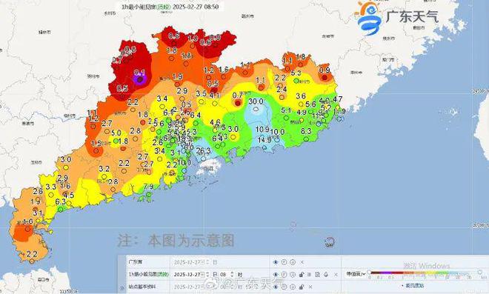This screenshot has width=489, height=294.
Task: Select the 站点基本资料 layer name
Action: tap(142, 287)
